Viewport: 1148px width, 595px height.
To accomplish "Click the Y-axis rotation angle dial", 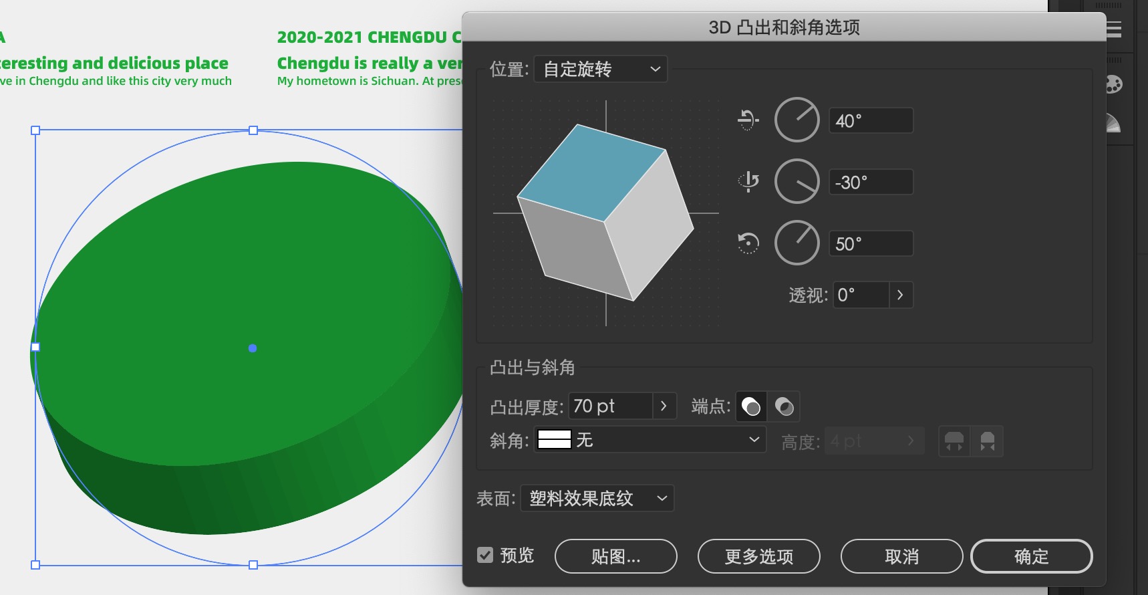I will (x=797, y=181).
